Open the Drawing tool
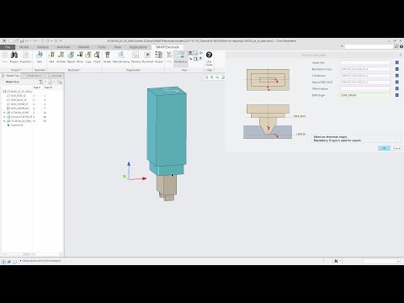This screenshot has width=404, height=303. point(136,57)
